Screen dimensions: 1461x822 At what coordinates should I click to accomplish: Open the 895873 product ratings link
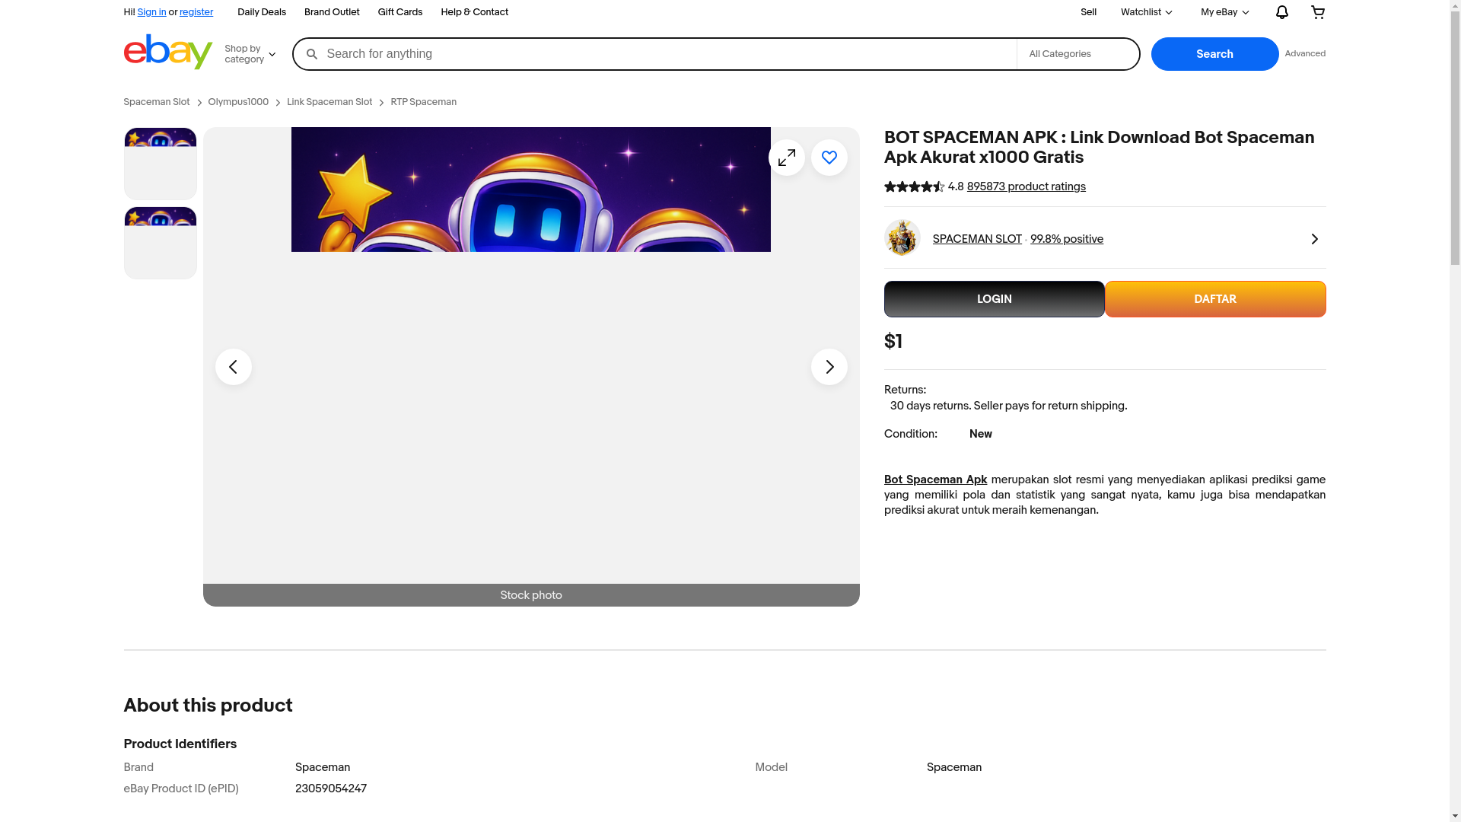click(1026, 186)
